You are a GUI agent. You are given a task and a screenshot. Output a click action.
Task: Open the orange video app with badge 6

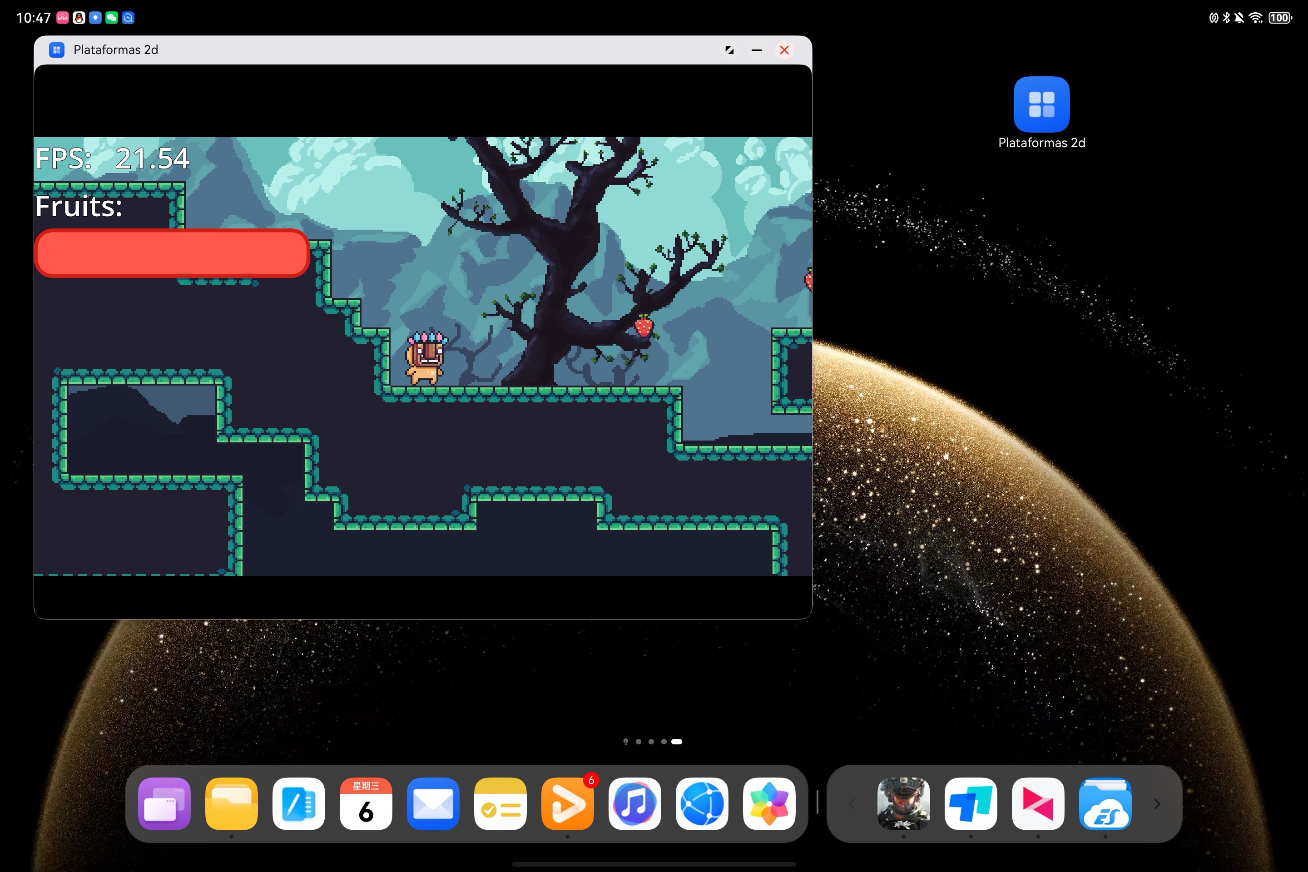568,803
